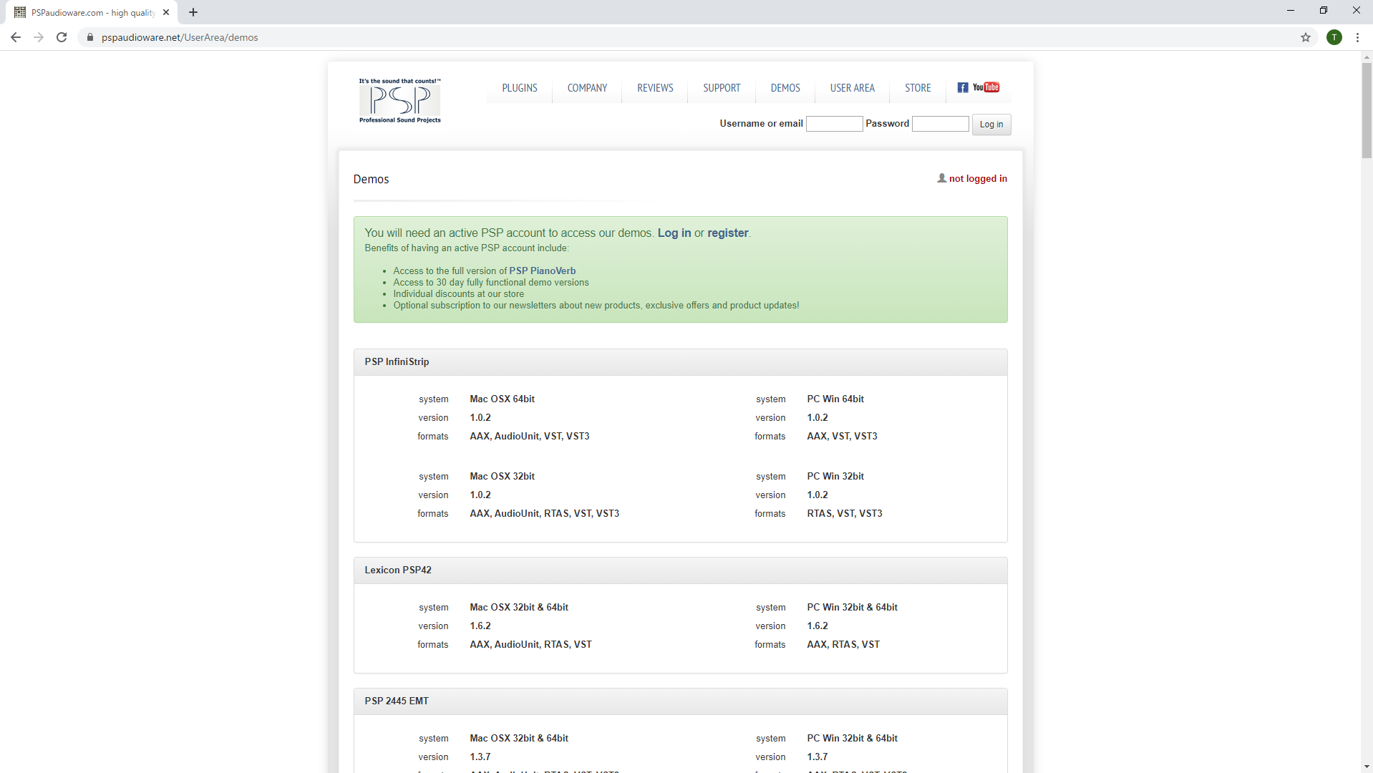The height and width of the screenshot is (773, 1373).
Task: Open the SUPPORT menu item
Action: pyautogui.click(x=722, y=88)
